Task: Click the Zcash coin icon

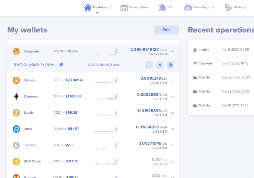Action: [x=16, y=113]
